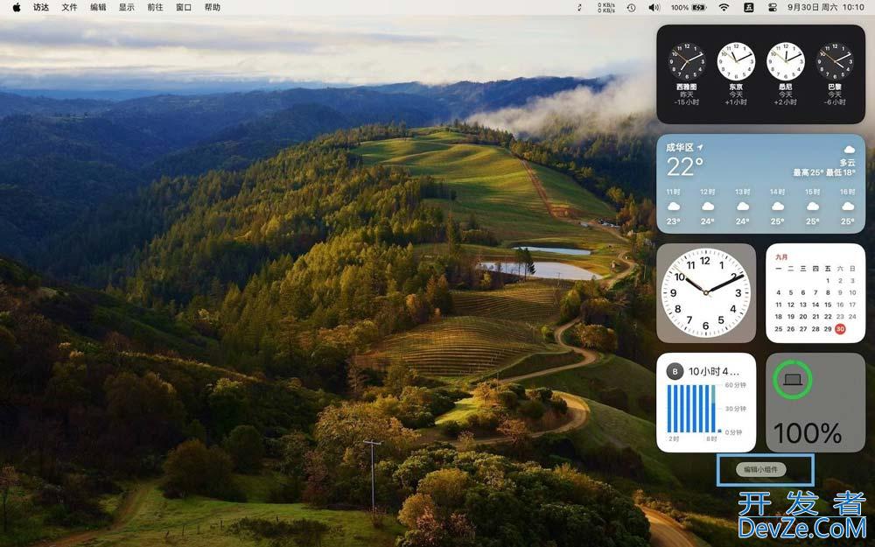
Task: Click the 五 input method icon
Action: [749, 7]
